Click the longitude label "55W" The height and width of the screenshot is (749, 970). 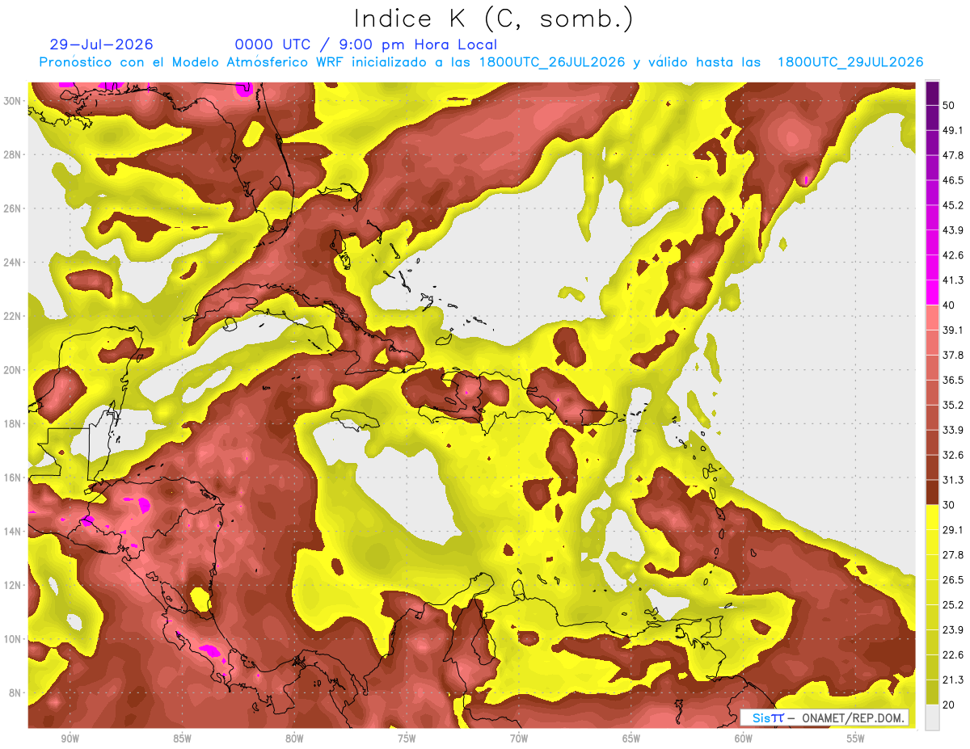[x=856, y=738]
